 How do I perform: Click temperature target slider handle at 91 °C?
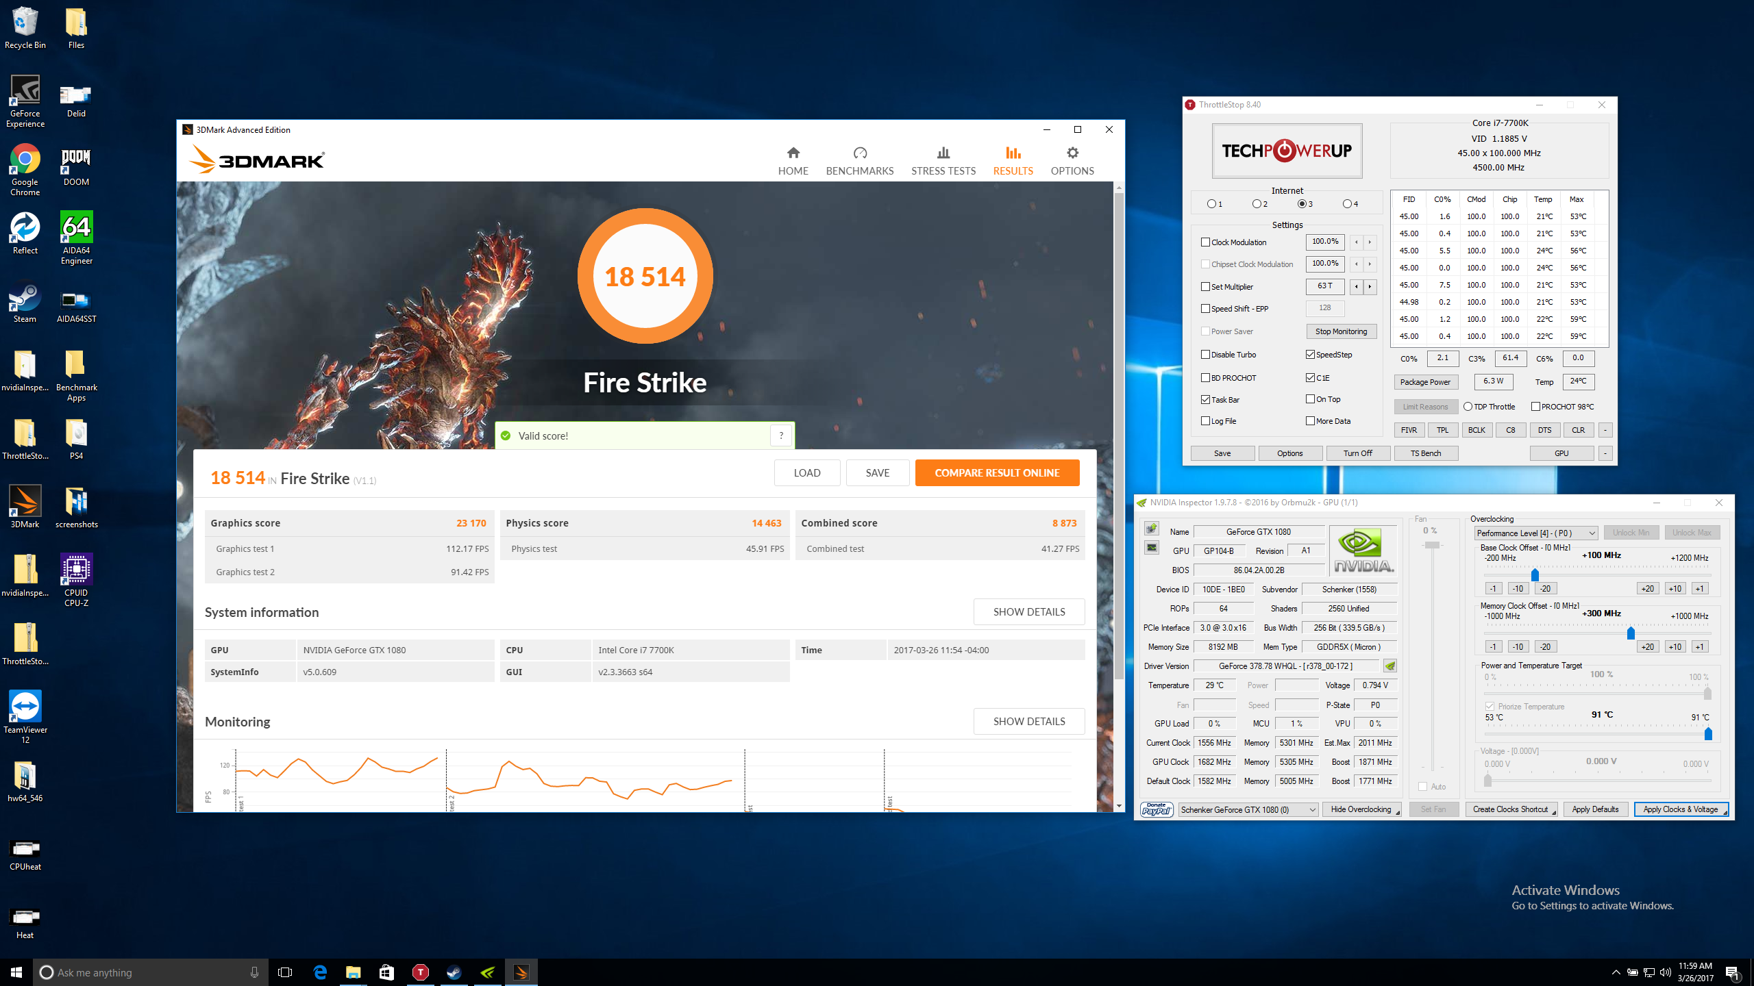(1708, 734)
